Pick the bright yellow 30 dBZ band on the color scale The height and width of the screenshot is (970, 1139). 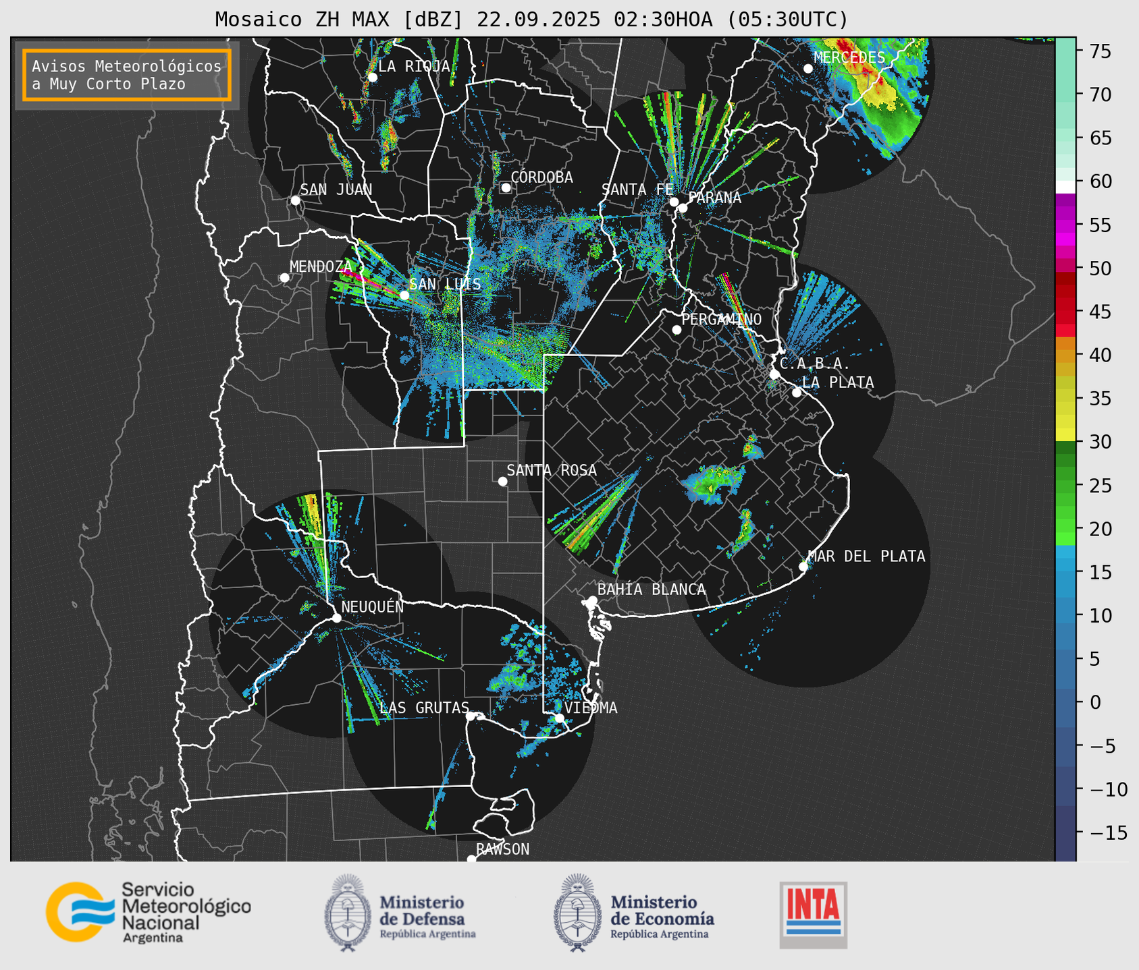[1065, 435]
